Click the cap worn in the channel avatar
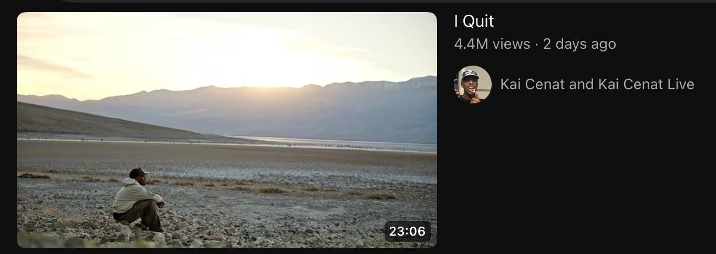716x254 pixels. point(470,74)
